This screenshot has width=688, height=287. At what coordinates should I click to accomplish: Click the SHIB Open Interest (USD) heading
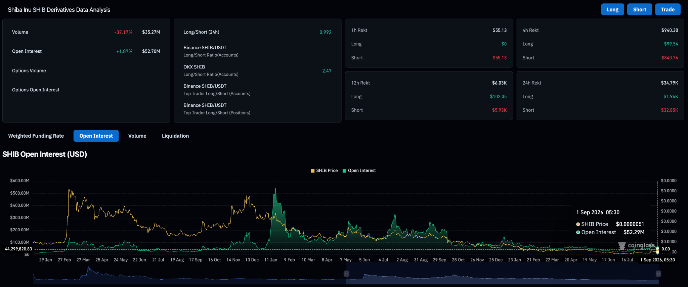coord(45,154)
